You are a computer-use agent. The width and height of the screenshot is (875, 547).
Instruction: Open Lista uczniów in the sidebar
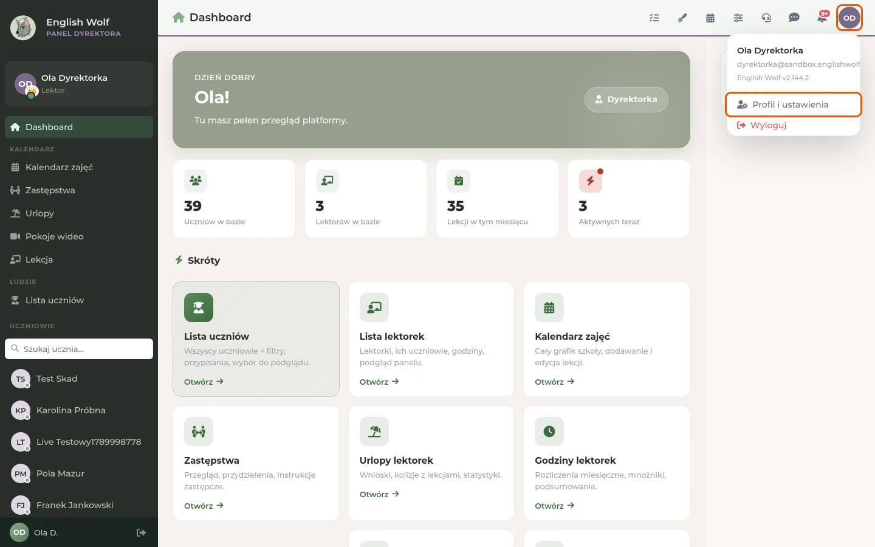coord(79,300)
